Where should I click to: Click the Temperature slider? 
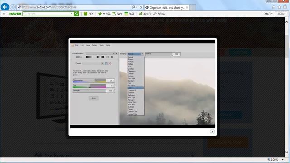coord(90,81)
